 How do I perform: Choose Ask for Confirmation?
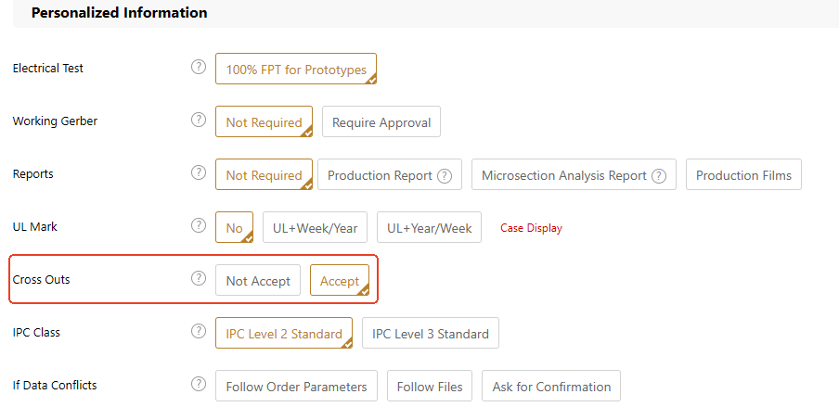point(551,387)
